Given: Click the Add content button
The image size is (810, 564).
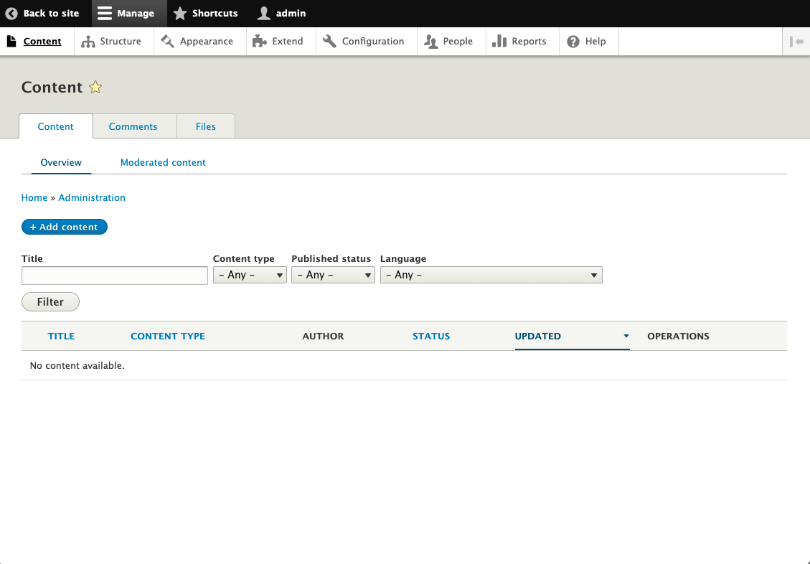Looking at the screenshot, I should coord(64,227).
